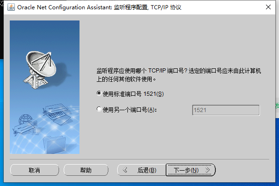This screenshot has height=186, width=279.
Task: Click the dialog title text 监听程序配置, TCP/IP 协议
Action: click(147, 7)
